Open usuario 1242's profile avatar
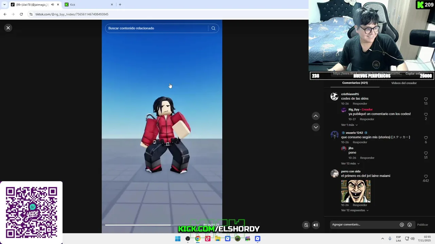 coord(335,135)
